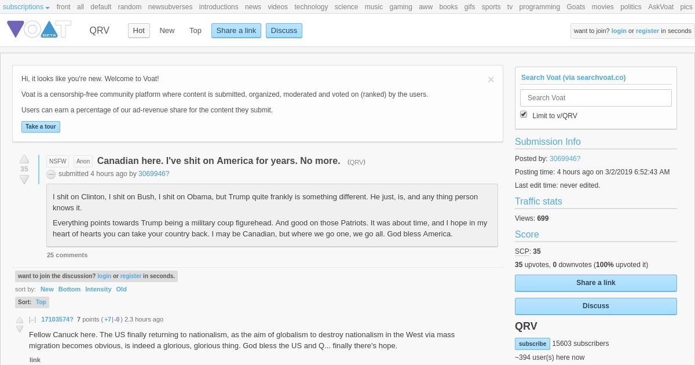
Task: Open videos subverse link
Action: (x=277, y=7)
